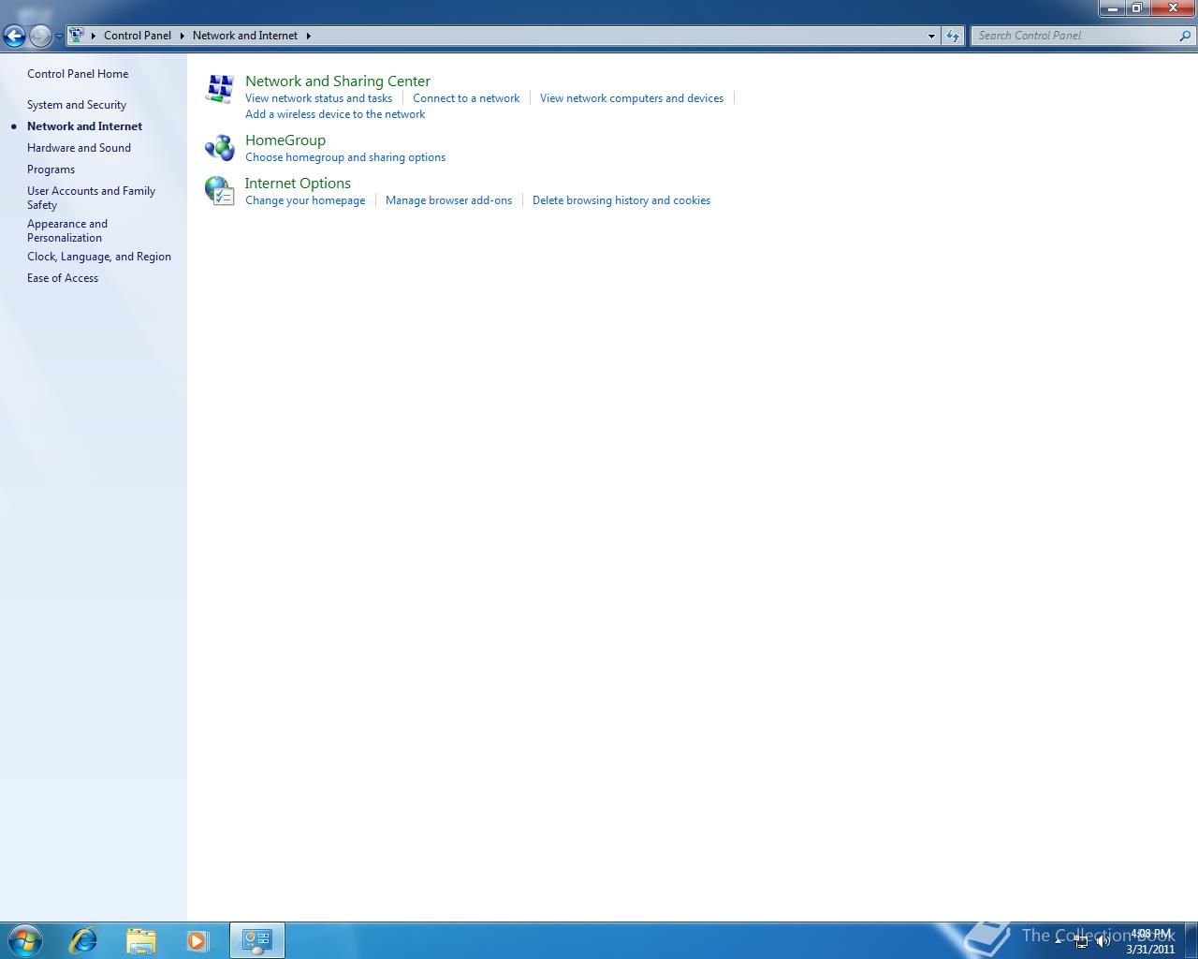1198x959 pixels.
Task: Navigate to Control Panel via the breadcrumb
Action: coord(138,36)
